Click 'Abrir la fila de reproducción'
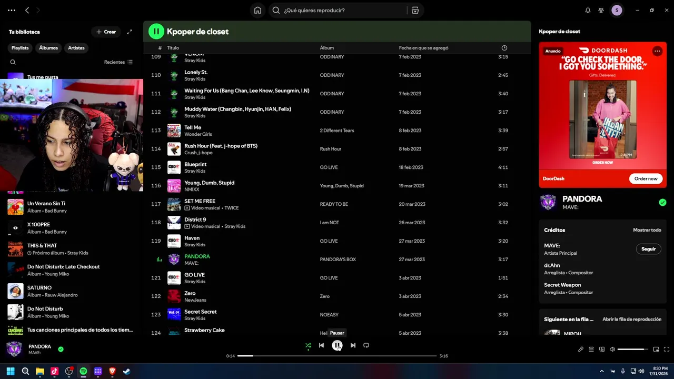Screen dimensions: 674x379 click(x=632, y=319)
